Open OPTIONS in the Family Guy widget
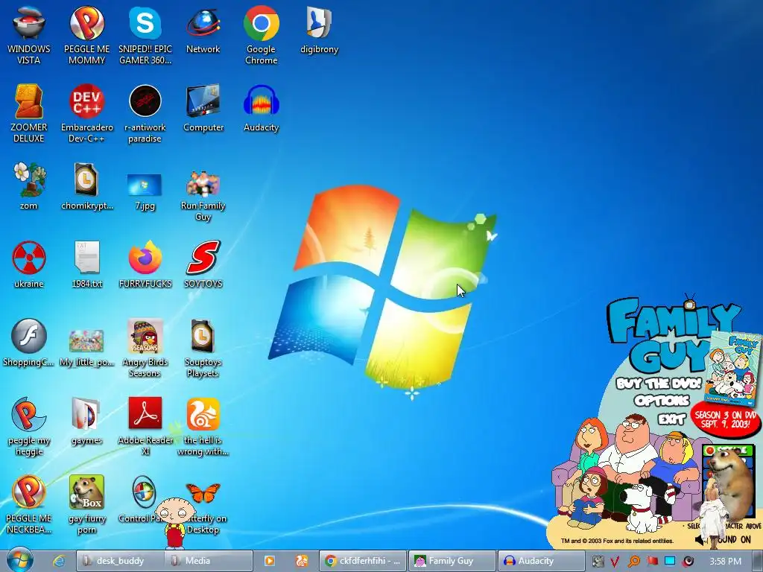The height and width of the screenshot is (572, 763). pyautogui.click(x=662, y=401)
